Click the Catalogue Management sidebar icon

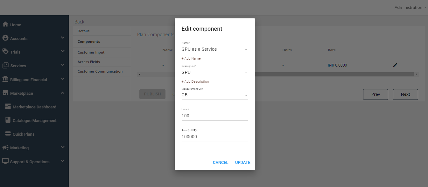[x=7, y=120]
